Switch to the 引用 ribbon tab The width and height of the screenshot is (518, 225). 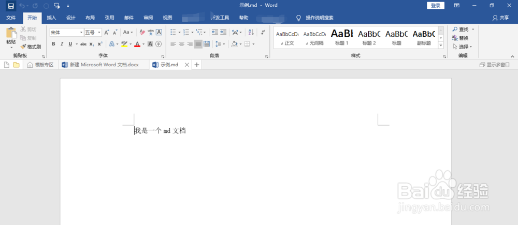tap(109, 18)
